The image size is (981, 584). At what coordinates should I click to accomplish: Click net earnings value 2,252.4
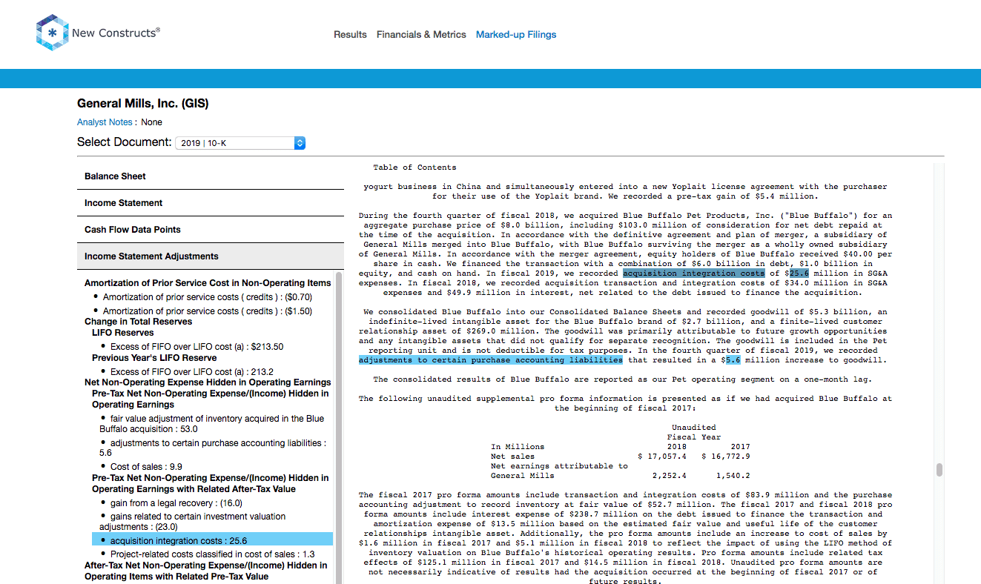click(x=669, y=476)
